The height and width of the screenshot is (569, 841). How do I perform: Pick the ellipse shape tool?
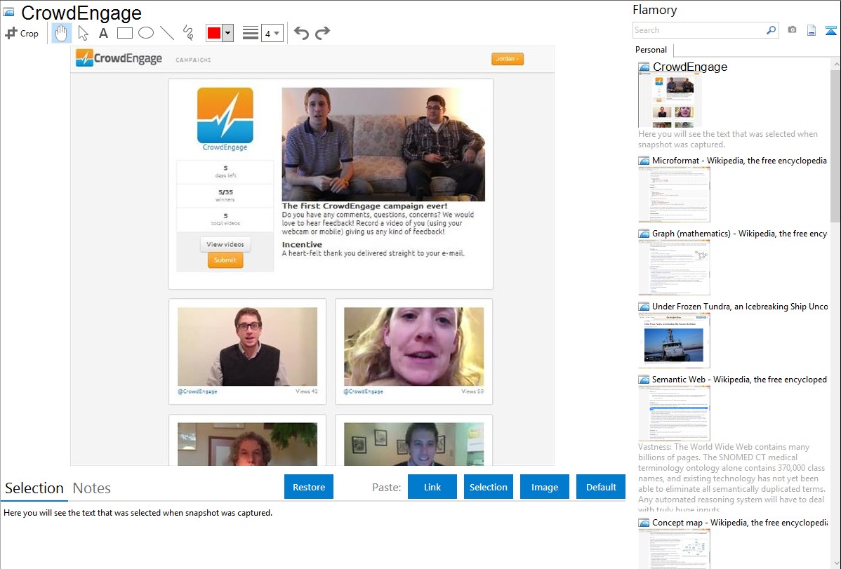[x=146, y=33]
